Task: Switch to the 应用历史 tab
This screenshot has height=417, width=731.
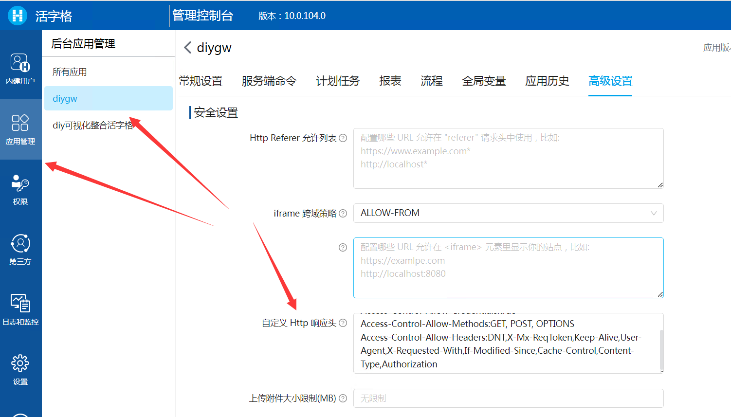Action: tap(547, 81)
